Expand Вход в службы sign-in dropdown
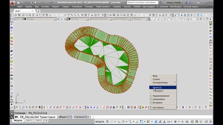This screenshot has width=223, height=125. point(183,2)
